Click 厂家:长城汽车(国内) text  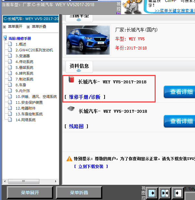click(x=136, y=30)
